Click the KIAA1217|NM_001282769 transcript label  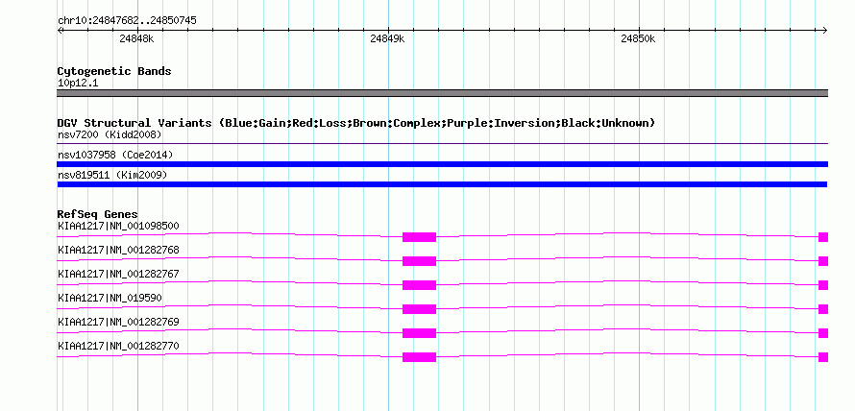(118, 322)
